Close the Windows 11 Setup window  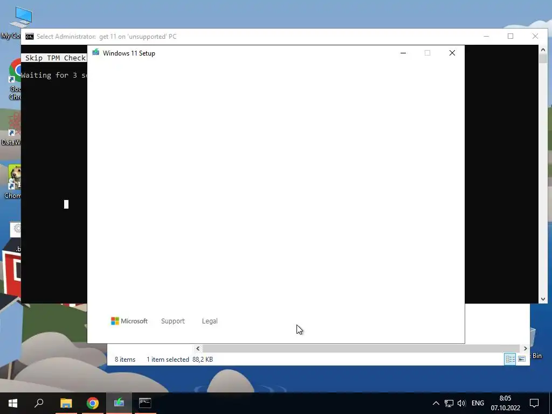pyautogui.click(x=452, y=53)
